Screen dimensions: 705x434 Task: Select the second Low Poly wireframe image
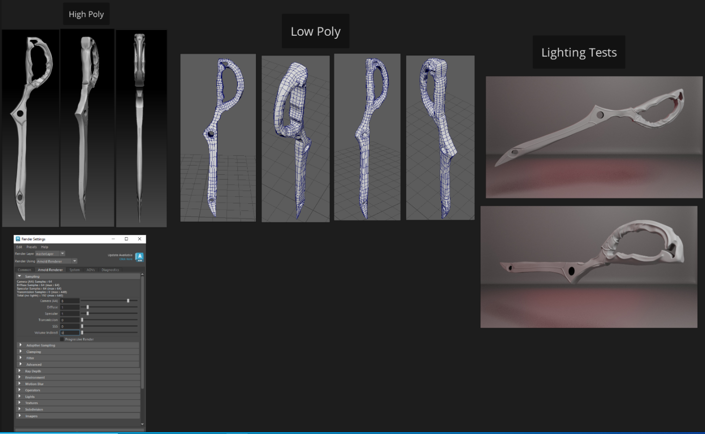click(x=296, y=139)
